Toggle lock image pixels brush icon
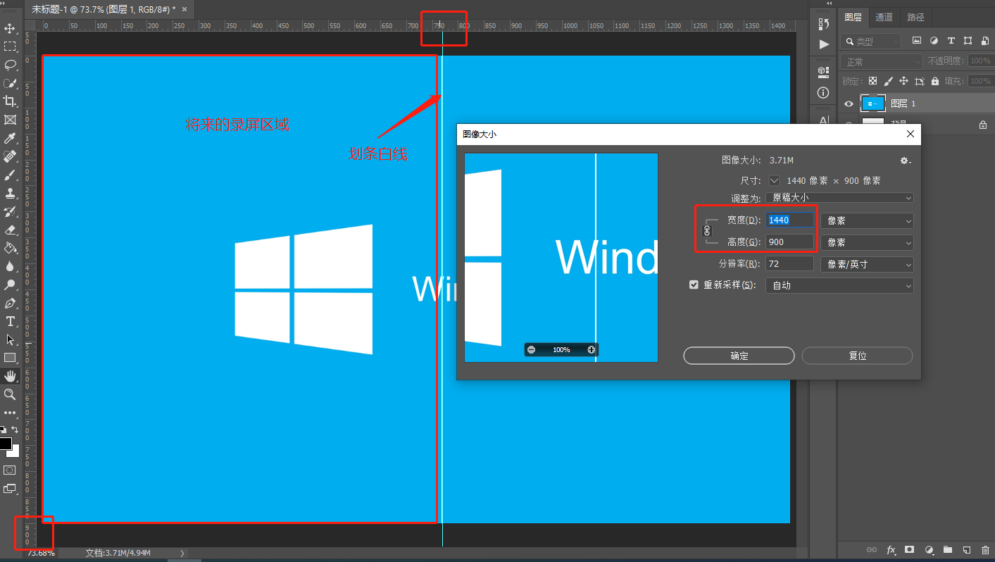 pos(888,82)
